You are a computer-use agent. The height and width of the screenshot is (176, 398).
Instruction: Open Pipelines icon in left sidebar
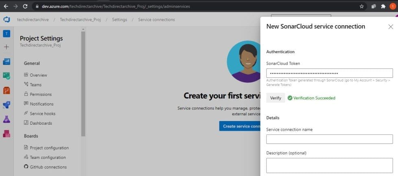pyautogui.click(x=7, y=105)
